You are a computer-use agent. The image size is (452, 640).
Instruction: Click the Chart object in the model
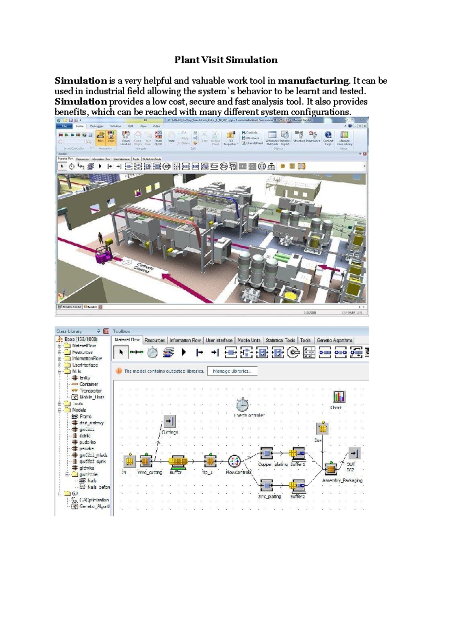coord(339,397)
